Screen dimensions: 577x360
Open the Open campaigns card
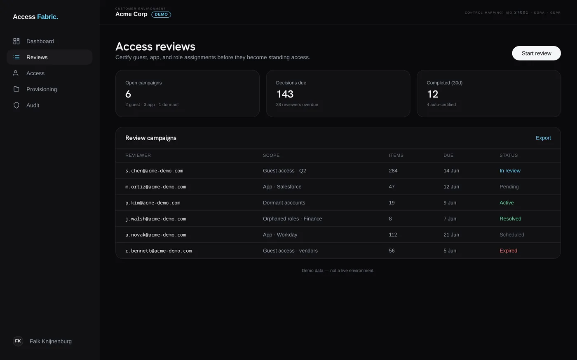pos(188,93)
